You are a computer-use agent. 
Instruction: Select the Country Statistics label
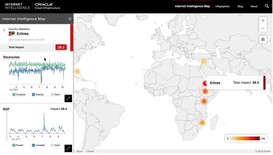point(19,29)
